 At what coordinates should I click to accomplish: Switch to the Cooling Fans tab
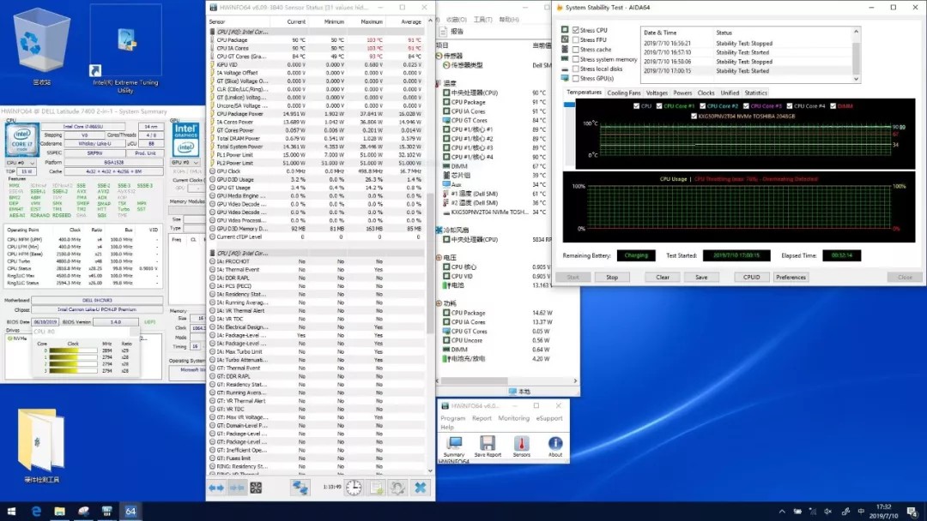pyautogui.click(x=623, y=93)
